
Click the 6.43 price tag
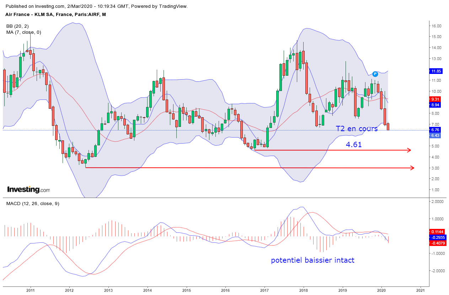click(435, 135)
